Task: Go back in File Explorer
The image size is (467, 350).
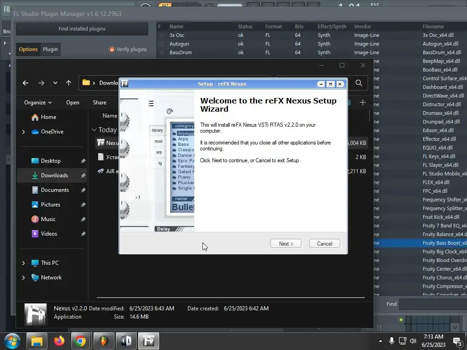Action: [x=26, y=83]
